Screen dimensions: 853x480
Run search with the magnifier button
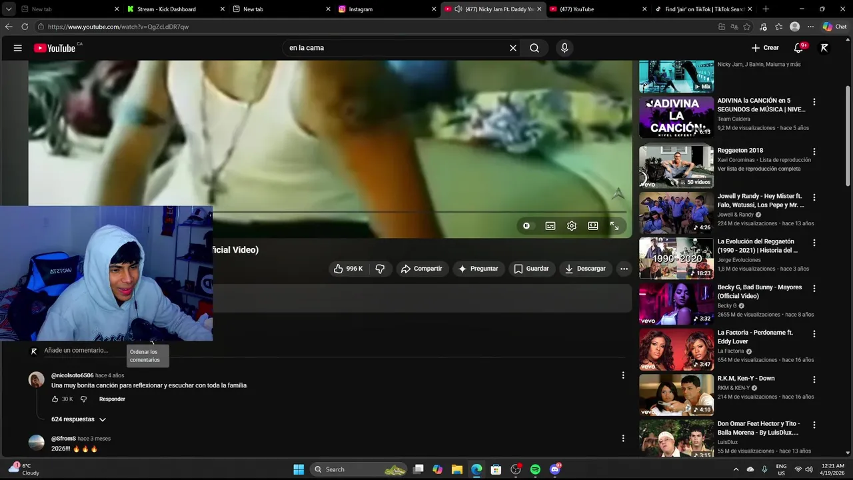click(x=534, y=48)
